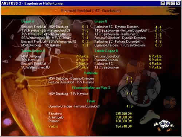
Task: Click the '6 Punkte' value for Fortuna Düsseldorf
Action: (155, 56)
